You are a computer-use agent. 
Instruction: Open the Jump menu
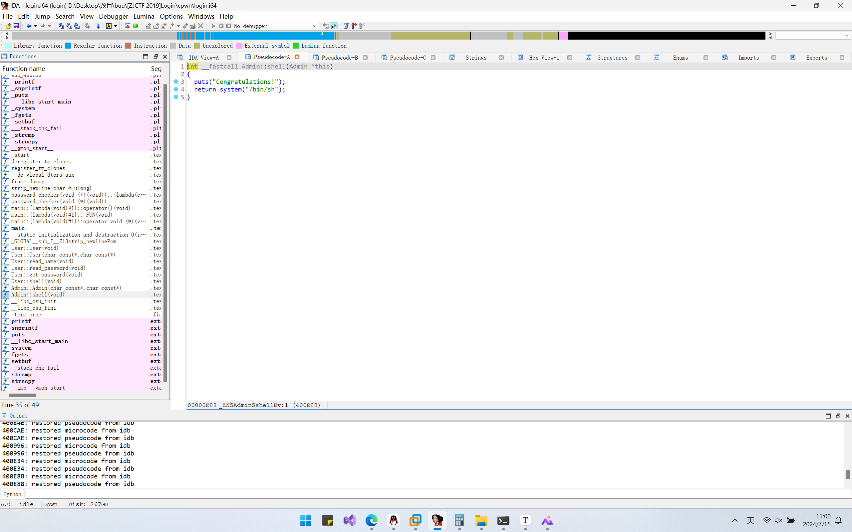[x=42, y=16]
